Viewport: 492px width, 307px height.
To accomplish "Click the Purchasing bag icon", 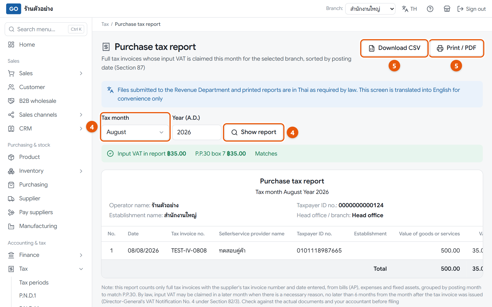I will tap(11, 185).
